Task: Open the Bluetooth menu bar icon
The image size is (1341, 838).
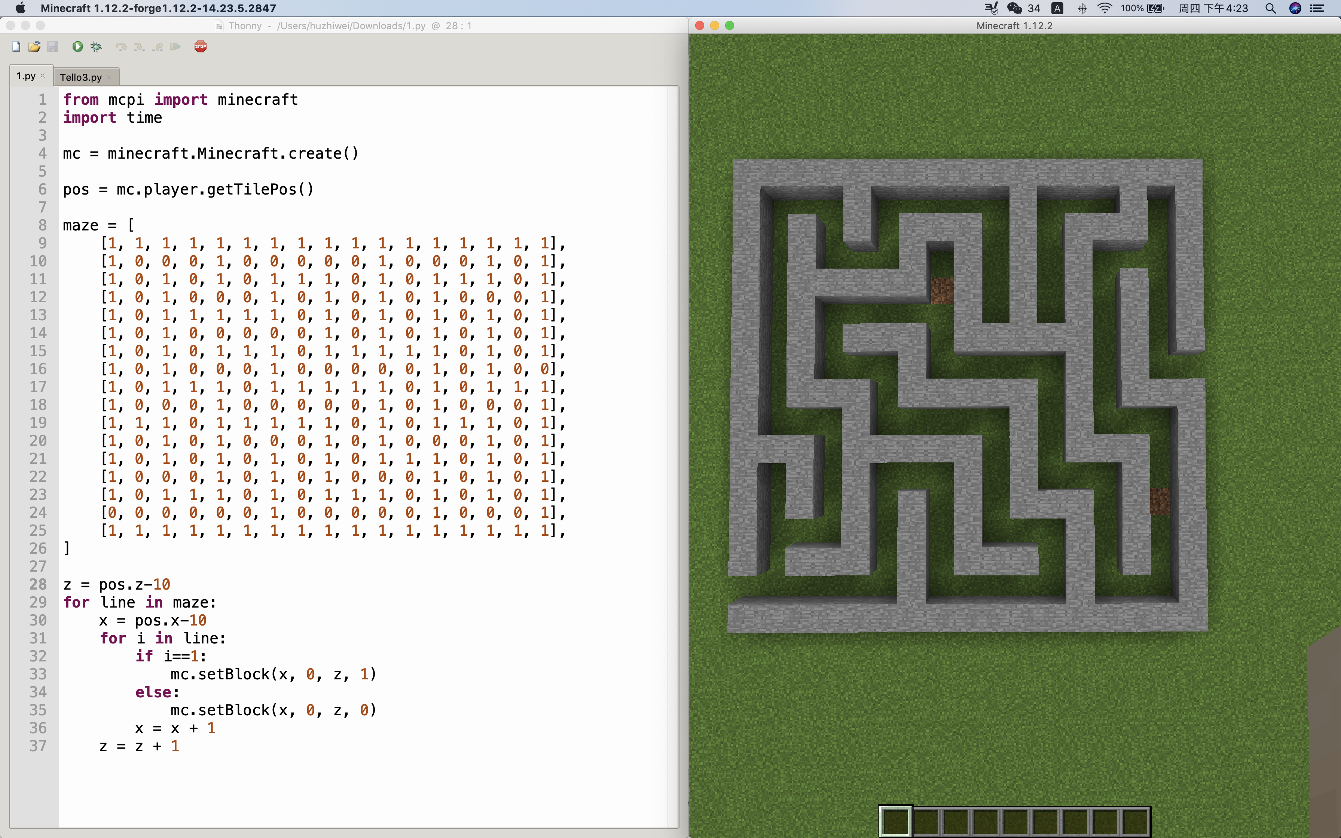Action: [1082, 8]
